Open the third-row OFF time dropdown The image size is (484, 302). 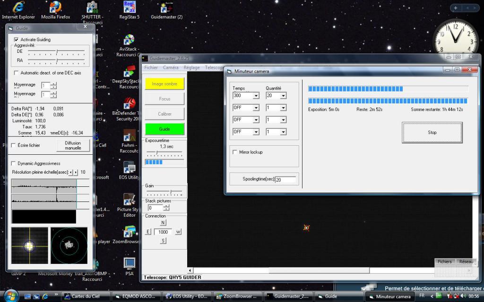point(256,119)
